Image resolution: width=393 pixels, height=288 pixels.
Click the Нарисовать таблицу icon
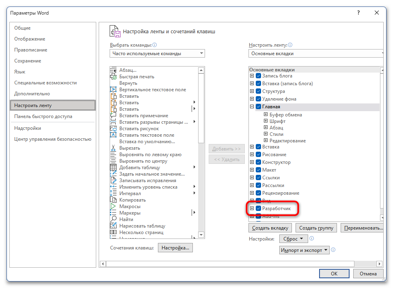pyautogui.click(x=113, y=226)
